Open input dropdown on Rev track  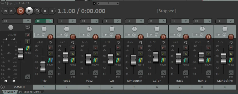[40, 35]
